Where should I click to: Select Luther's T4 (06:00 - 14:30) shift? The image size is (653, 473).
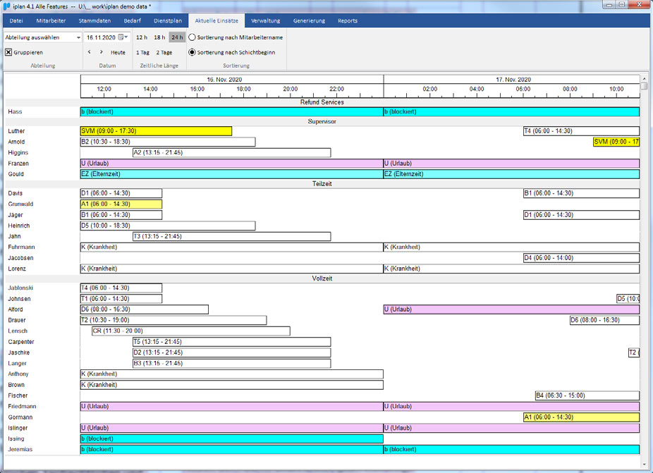click(x=581, y=131)
